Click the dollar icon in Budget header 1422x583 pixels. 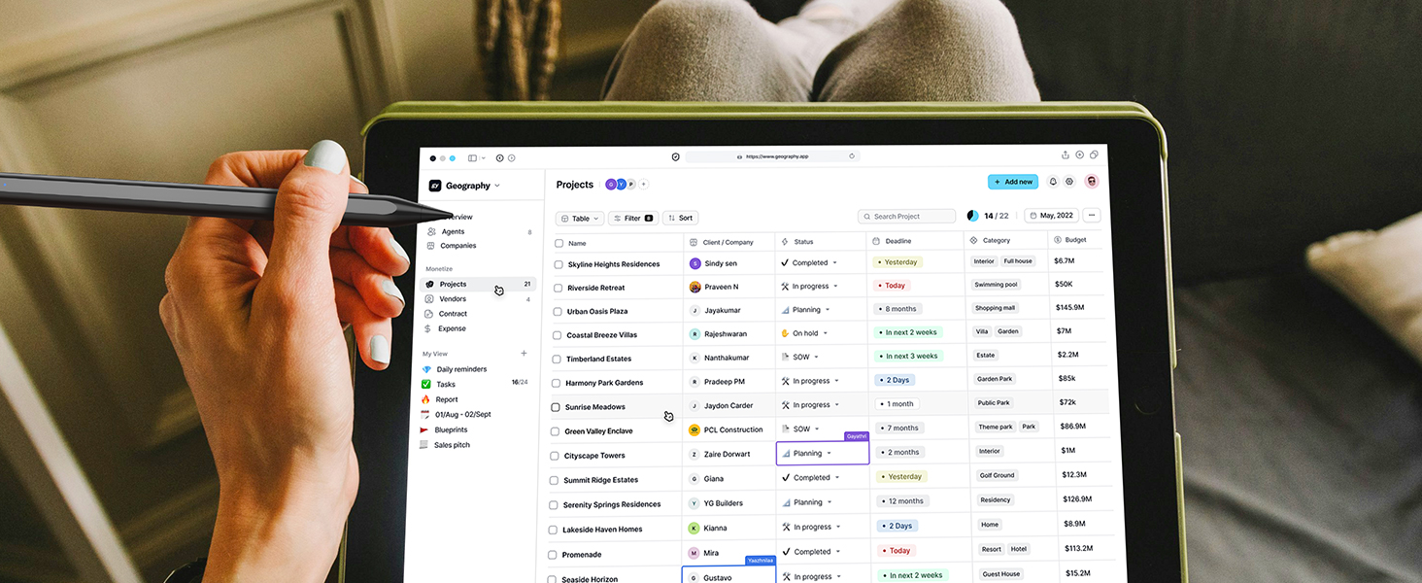pos(1057,240)
